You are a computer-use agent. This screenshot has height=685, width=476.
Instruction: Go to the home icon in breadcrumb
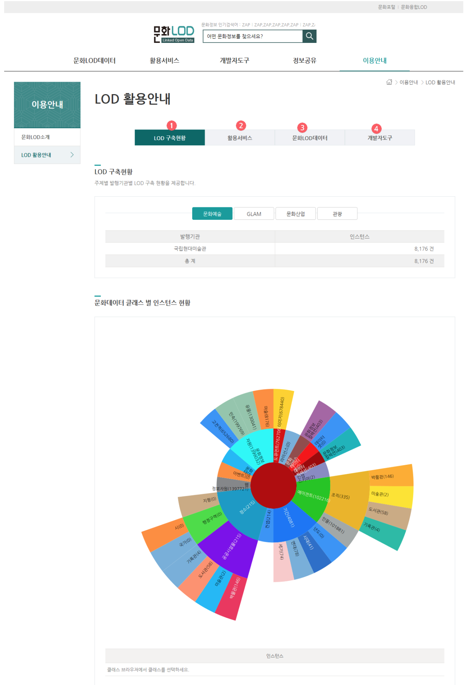[389, 82]
